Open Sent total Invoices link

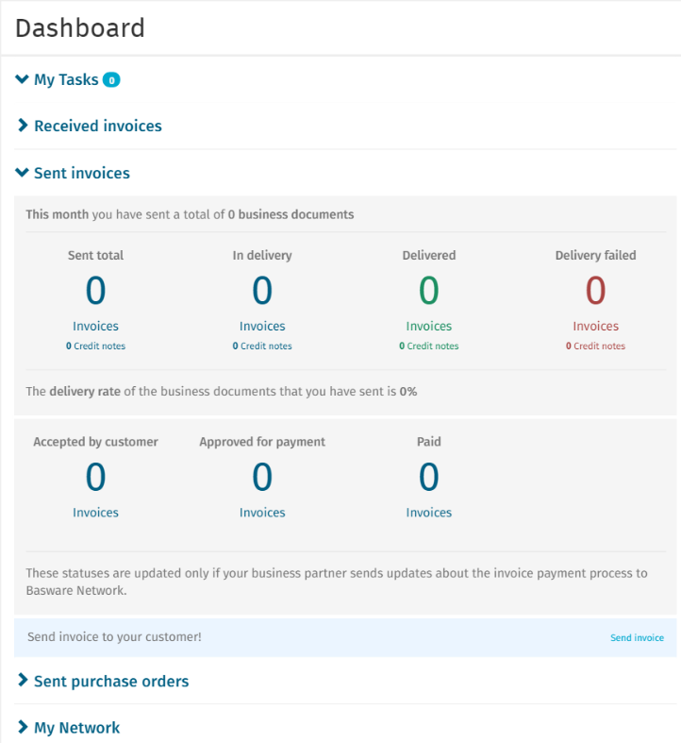[x=96, y=327]
